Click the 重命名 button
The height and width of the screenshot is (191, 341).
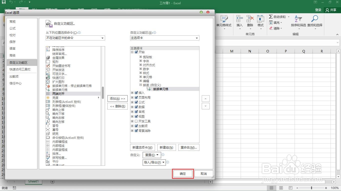tap(189, 148)
